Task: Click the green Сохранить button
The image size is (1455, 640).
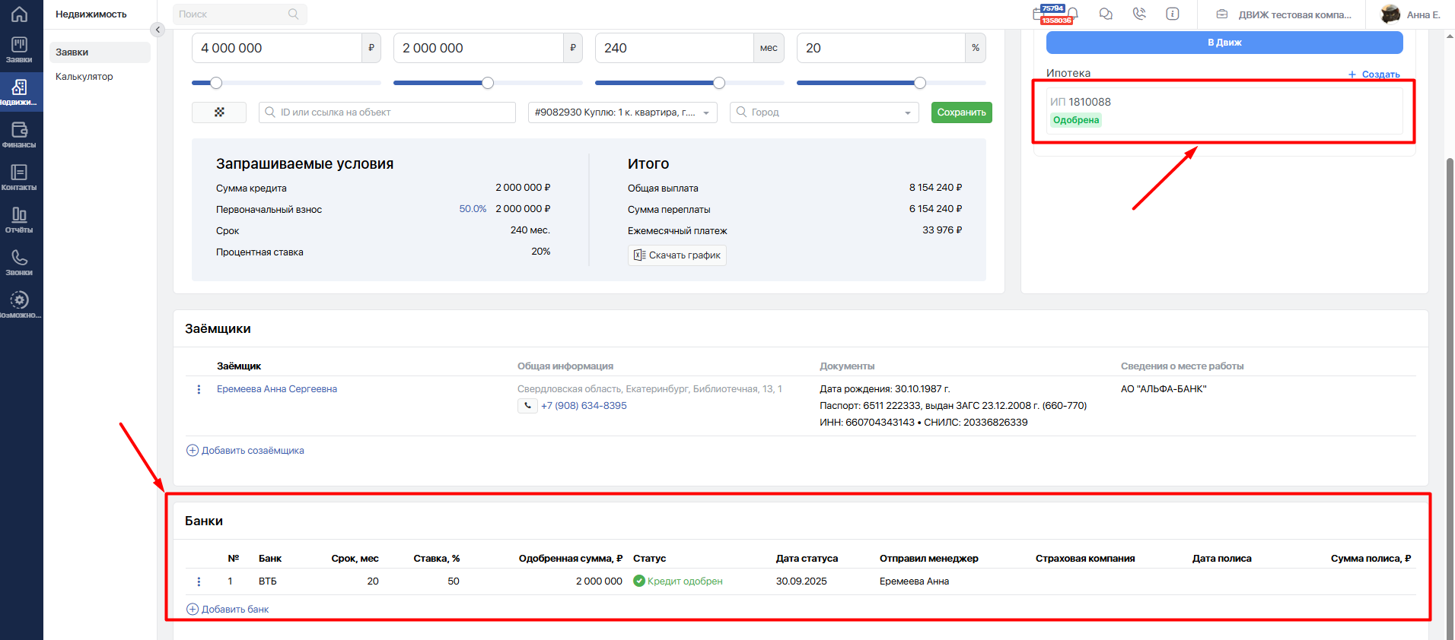Action: pyautogui.click(x=961, y=112)
